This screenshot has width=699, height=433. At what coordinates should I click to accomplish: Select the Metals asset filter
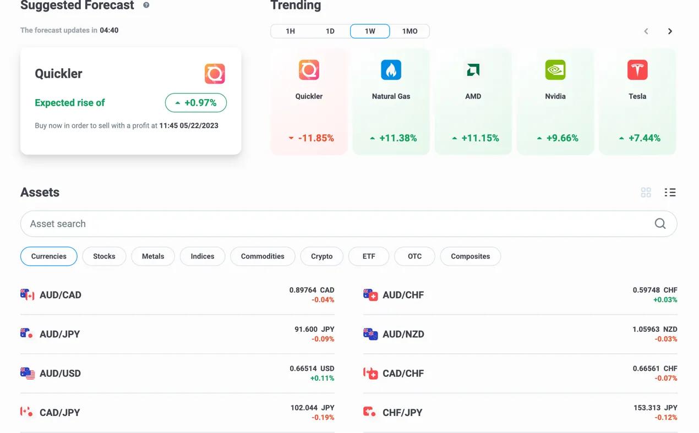153,256
